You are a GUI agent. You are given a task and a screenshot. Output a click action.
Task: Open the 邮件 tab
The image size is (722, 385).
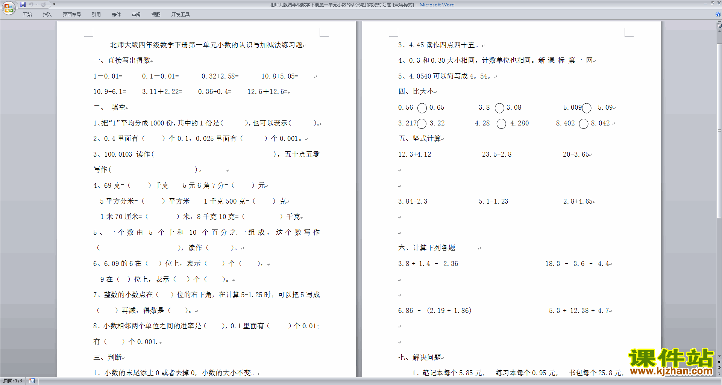[x=116, y=14]
